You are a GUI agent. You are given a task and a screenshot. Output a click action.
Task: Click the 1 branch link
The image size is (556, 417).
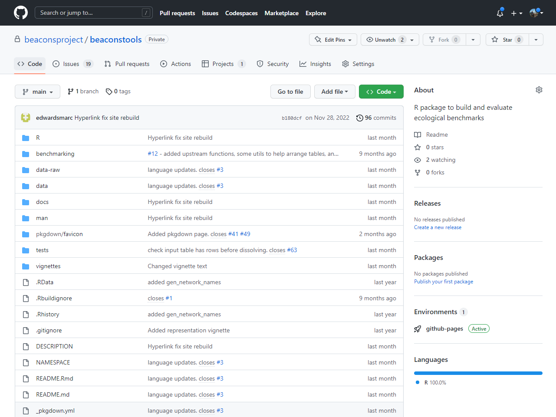point(83,92)
